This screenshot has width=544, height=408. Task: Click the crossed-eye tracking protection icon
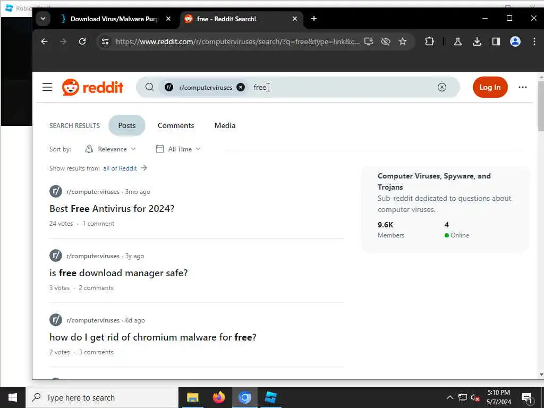tap(386, 41)
